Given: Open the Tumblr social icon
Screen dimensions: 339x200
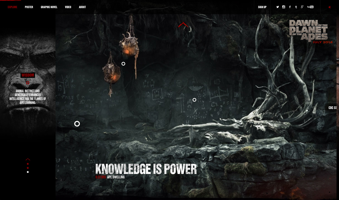Looking at the screenshot, I should (x=296, y=7).
